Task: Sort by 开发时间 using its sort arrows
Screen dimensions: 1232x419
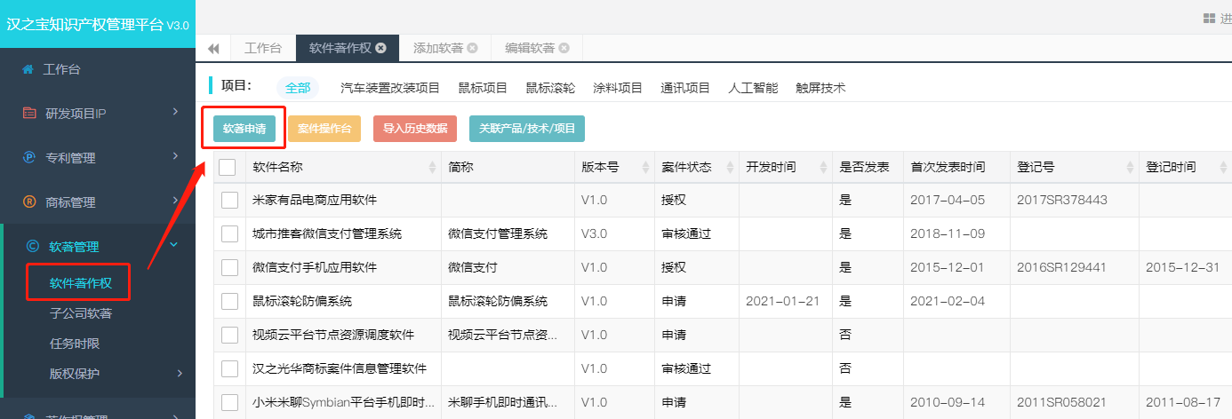Action: click(824, 167)
